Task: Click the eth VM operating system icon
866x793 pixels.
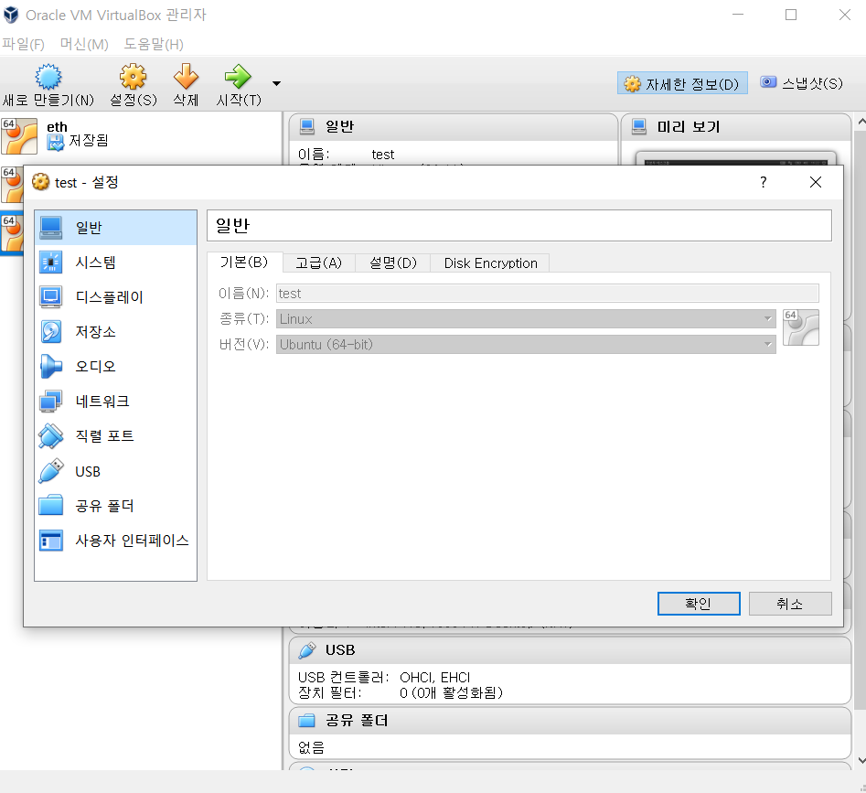Action: click(19, 136)
